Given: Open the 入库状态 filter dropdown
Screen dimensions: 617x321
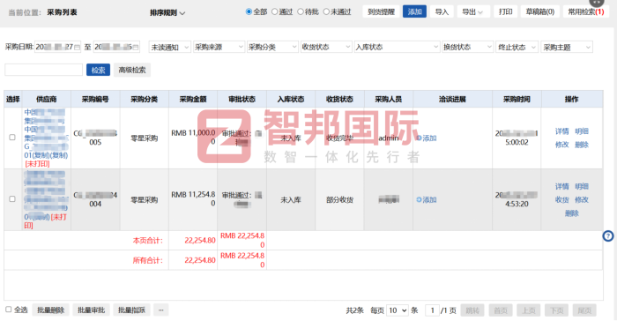Looking at the screenshot, I should tap(397, 48).
